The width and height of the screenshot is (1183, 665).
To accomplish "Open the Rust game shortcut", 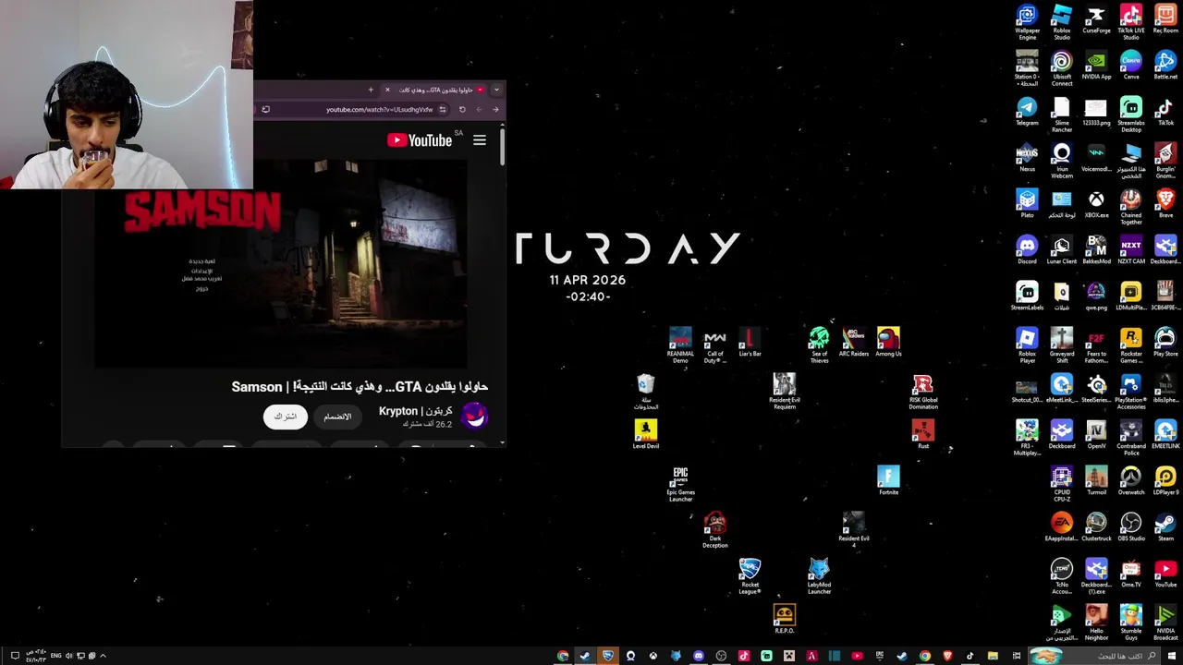I will (x=922, y=434).
